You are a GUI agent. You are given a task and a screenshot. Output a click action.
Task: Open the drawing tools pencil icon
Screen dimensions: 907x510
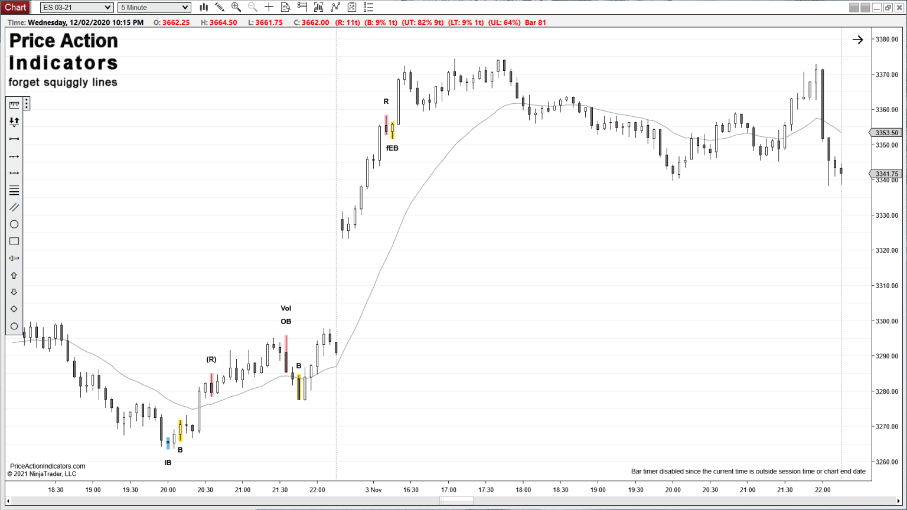click(220, 7)
